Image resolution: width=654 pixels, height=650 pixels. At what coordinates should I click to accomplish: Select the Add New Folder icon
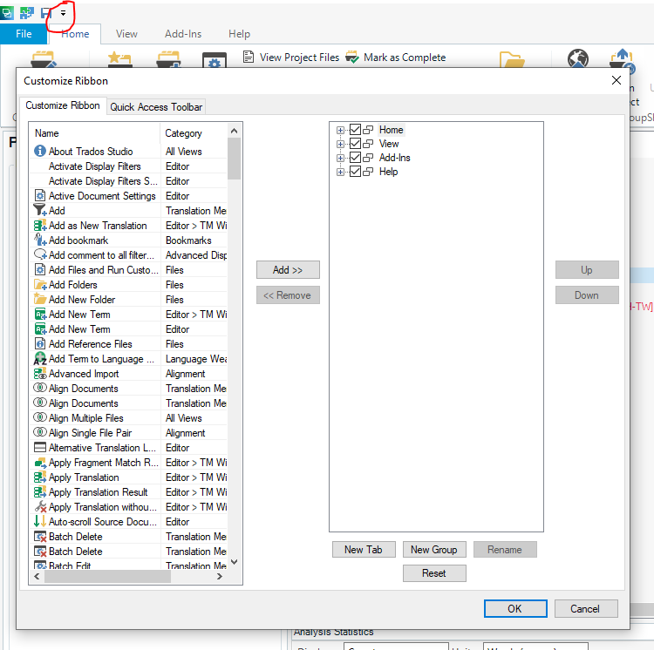pos(40,299)
